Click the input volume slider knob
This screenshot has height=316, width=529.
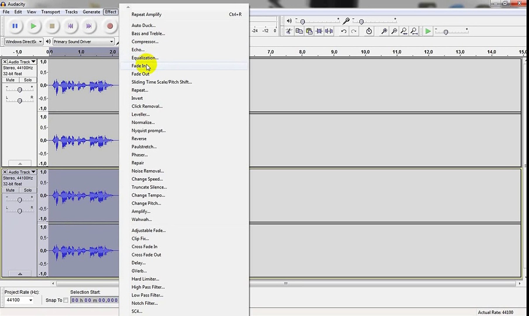click(361, 22)
